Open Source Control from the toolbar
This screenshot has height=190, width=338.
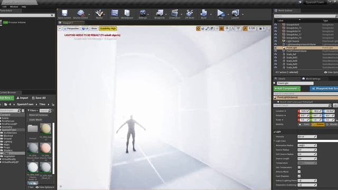point(81,14)
